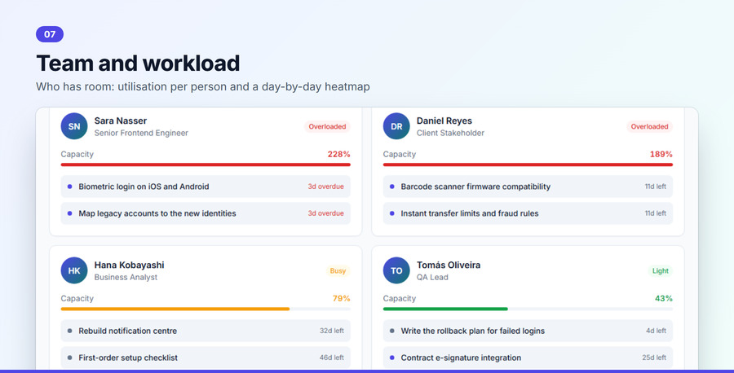
Task: Open Contract e-signature integration task
Action: (x=528, y=358)
